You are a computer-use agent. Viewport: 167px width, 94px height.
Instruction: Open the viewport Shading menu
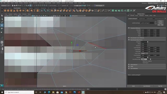click(x=10, y=14)
